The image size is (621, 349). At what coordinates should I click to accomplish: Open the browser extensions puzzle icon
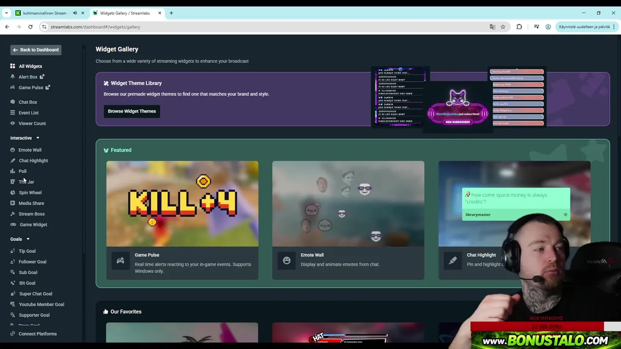click(519, 27)
